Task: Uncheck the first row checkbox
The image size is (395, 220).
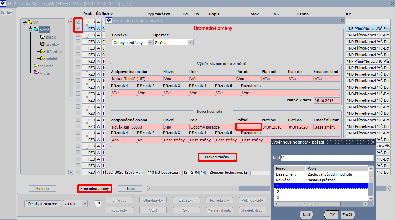Action: [x=78, y=22]
